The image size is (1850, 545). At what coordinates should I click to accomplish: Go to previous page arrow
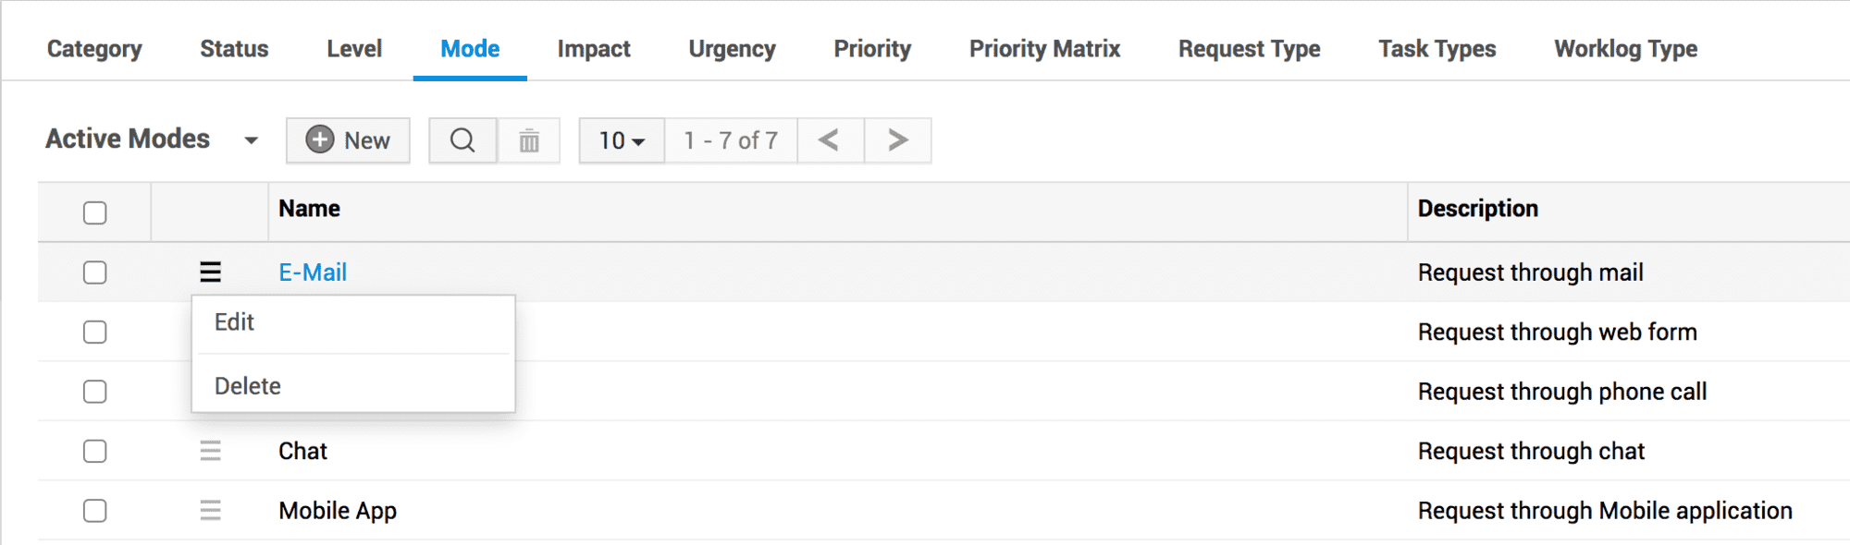pos(830,140)
